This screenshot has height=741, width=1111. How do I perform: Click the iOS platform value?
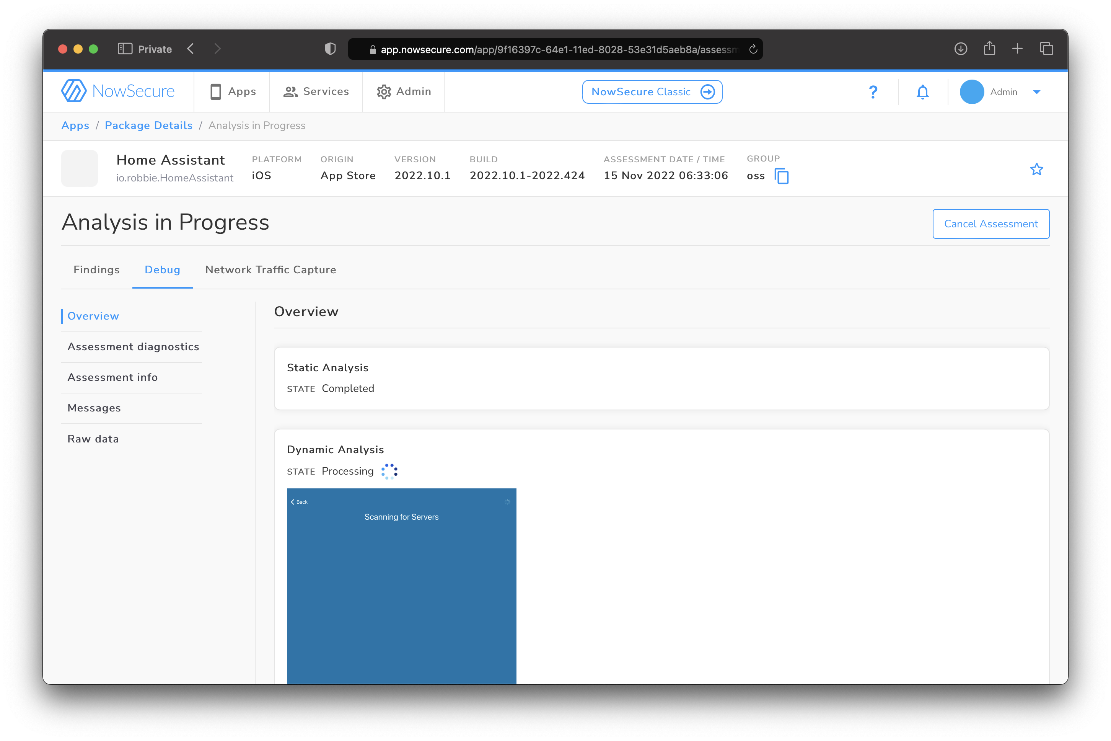(x=261, y=176)
